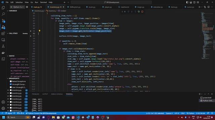Start debugging with the green play button
This screenshot has height=120, width=215.
tap(11, 7)
